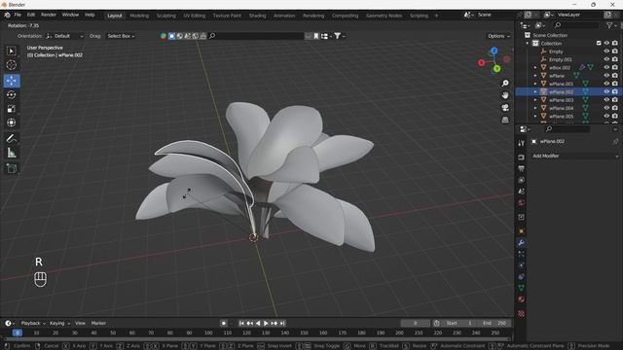Click the blue Z axis gizmo
The width and height of the screenshot is (623, 350).
pyautogui.click(x=495, y=51)
